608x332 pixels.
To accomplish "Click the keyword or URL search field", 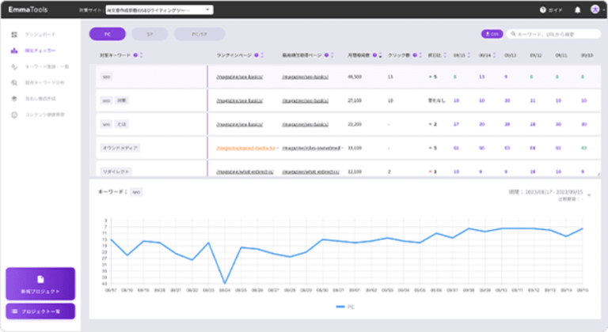I will (554, 35).
